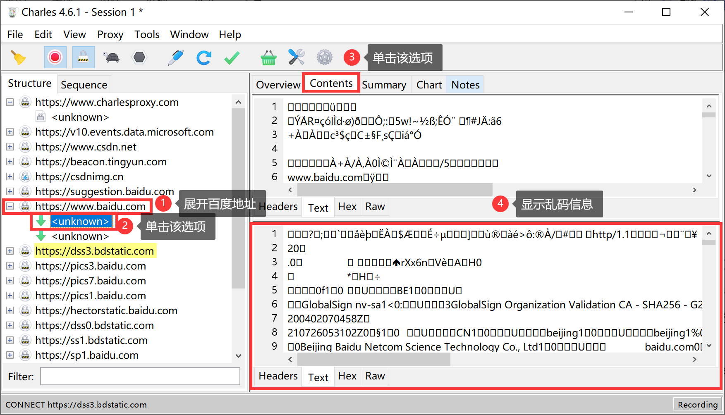Click the Recording status button

[x=697, y=405]
